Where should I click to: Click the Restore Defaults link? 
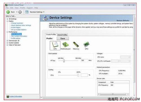[x=123, y=21]
